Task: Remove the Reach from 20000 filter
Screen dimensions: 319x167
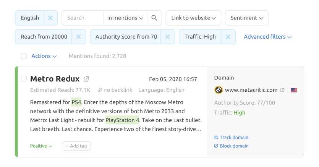Action: point(79,37)
